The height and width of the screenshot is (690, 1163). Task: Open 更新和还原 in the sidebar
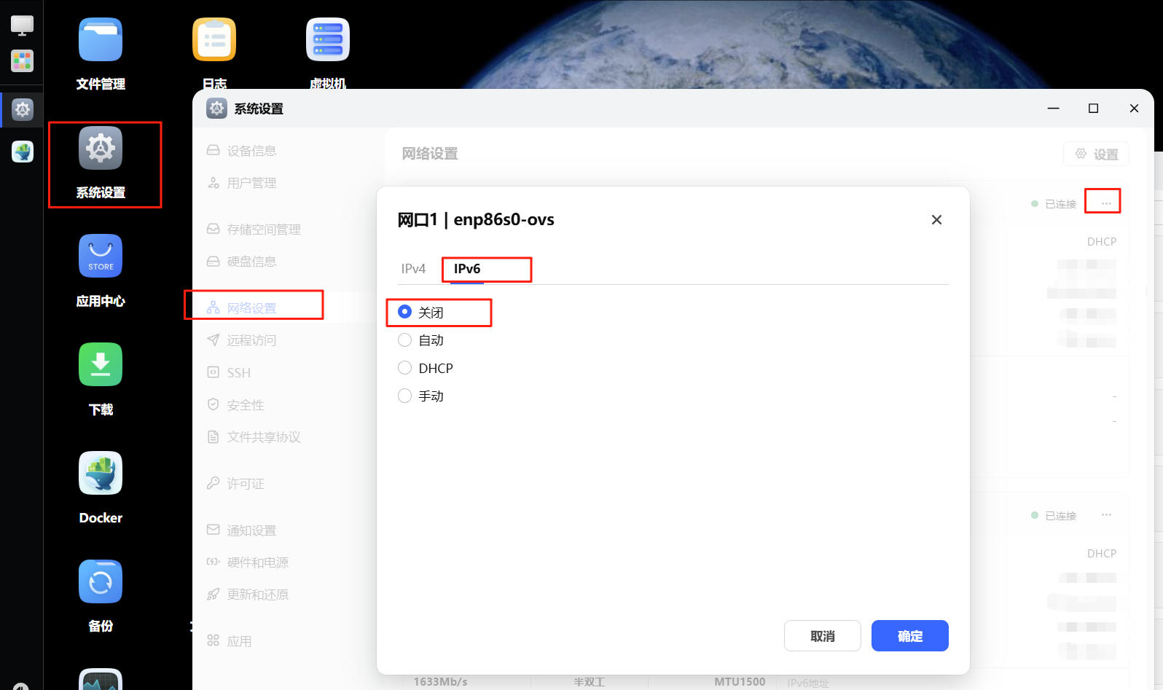[x=258, y=594]
